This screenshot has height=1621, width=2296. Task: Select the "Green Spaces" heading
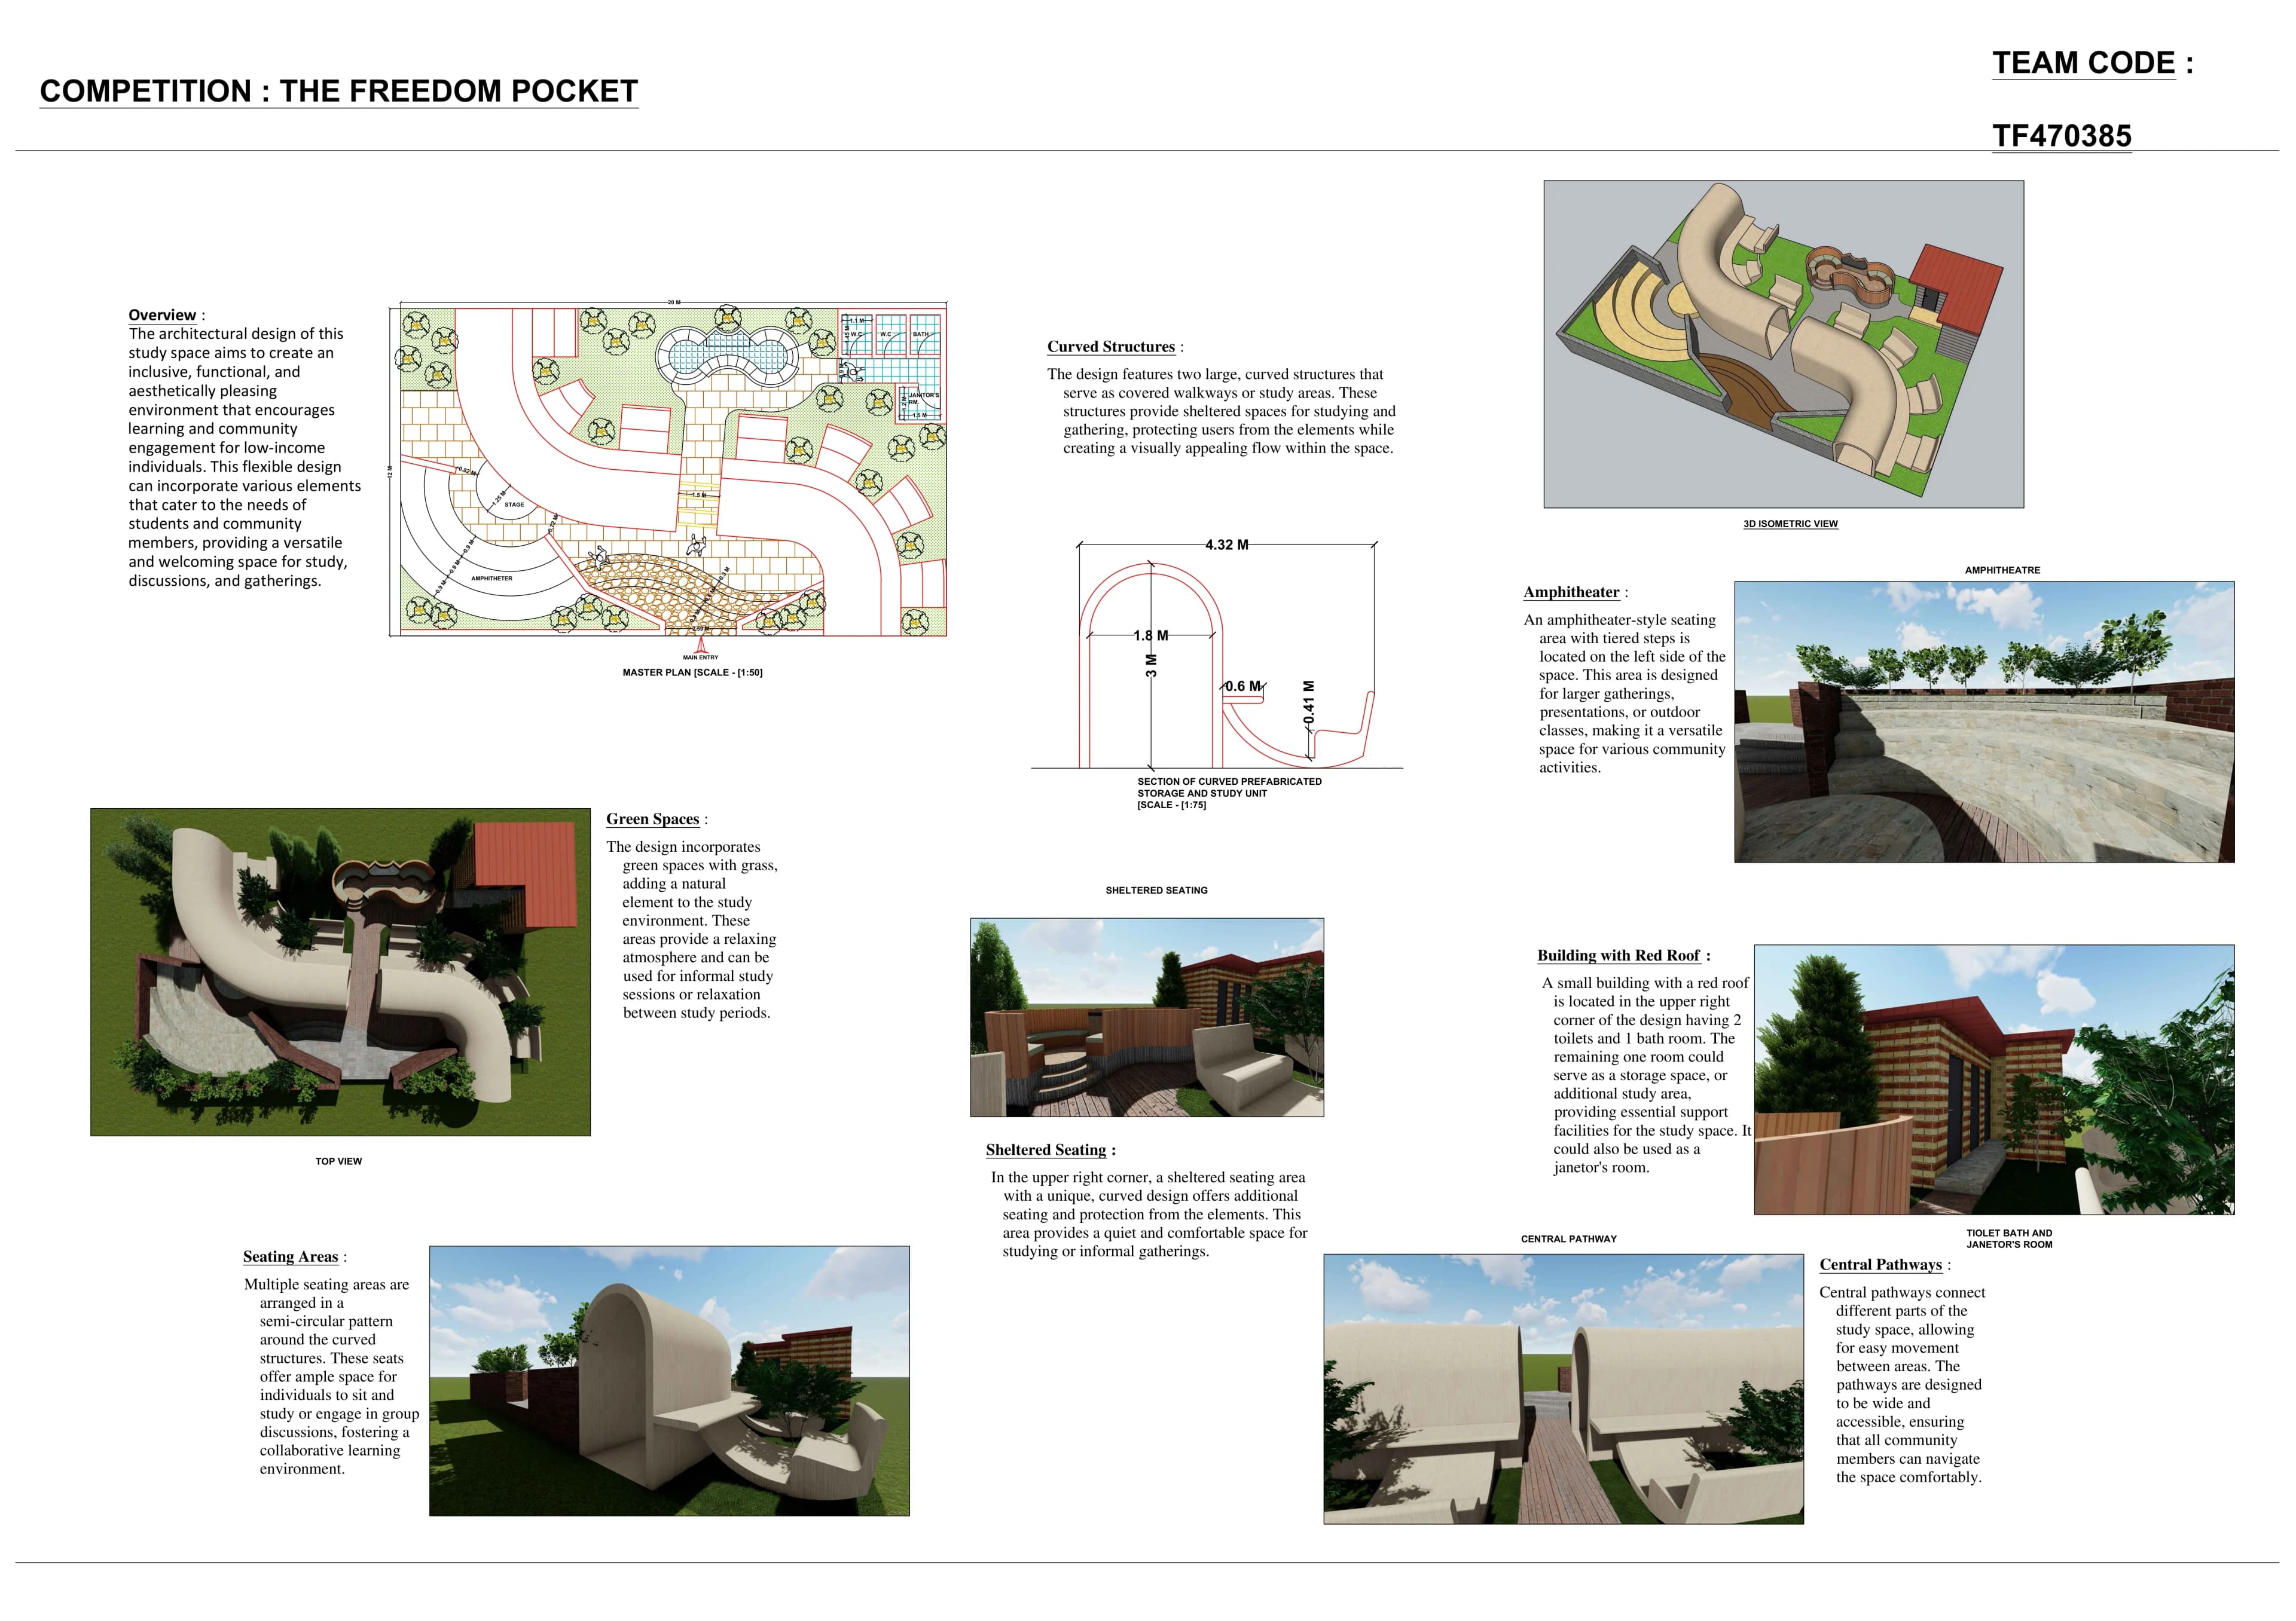[652, 819]
